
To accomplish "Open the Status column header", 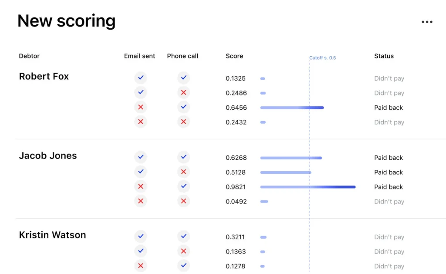I will [384, 56].
